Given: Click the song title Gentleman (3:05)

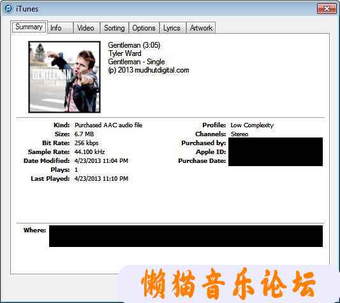Looking at the screenshot, I should [134, 45].
